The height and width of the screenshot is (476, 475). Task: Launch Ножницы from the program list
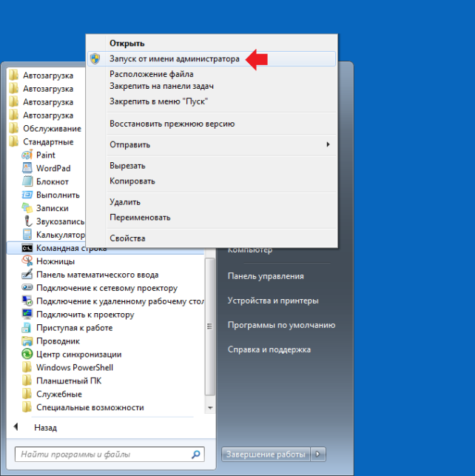[x=55, y=261]
